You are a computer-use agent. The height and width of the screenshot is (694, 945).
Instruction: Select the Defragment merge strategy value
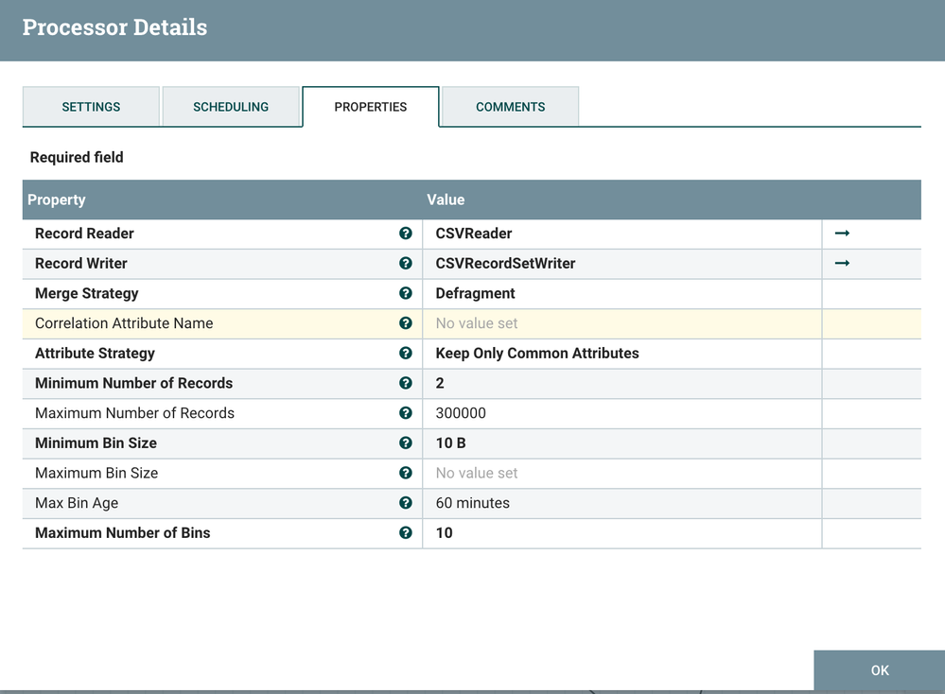pos(475,293)
